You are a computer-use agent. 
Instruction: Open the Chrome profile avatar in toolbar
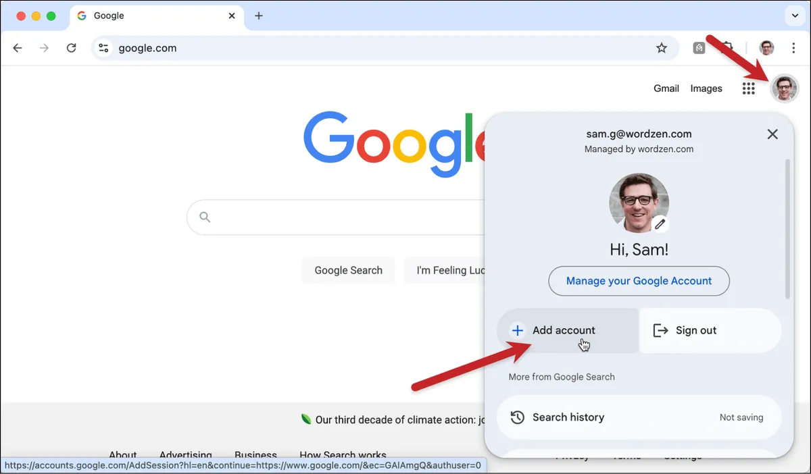coord(766,48)
